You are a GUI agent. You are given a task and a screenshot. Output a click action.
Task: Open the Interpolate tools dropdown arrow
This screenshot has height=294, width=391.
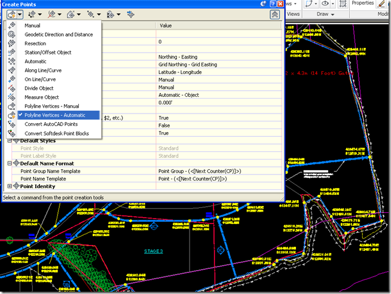pyautogui.click(x=99, y=14)
